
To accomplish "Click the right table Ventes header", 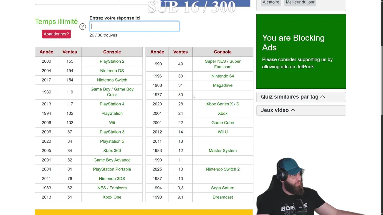I will [180, 52].
